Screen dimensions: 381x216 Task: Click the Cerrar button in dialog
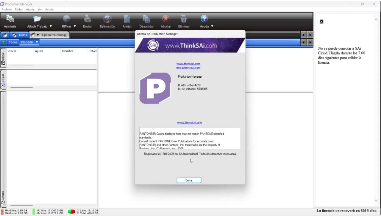(189, 180)
